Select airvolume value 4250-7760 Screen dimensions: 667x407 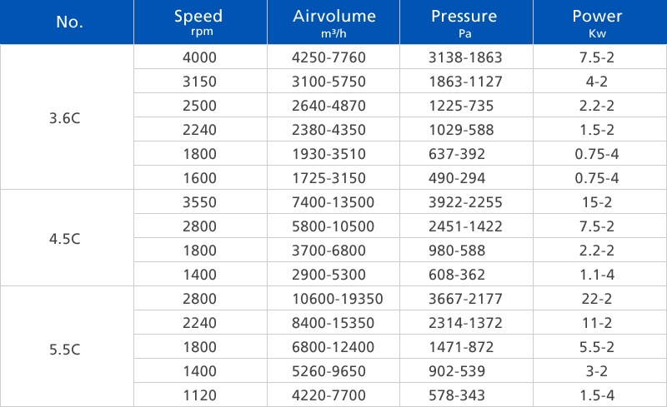(x=333, y=57)
